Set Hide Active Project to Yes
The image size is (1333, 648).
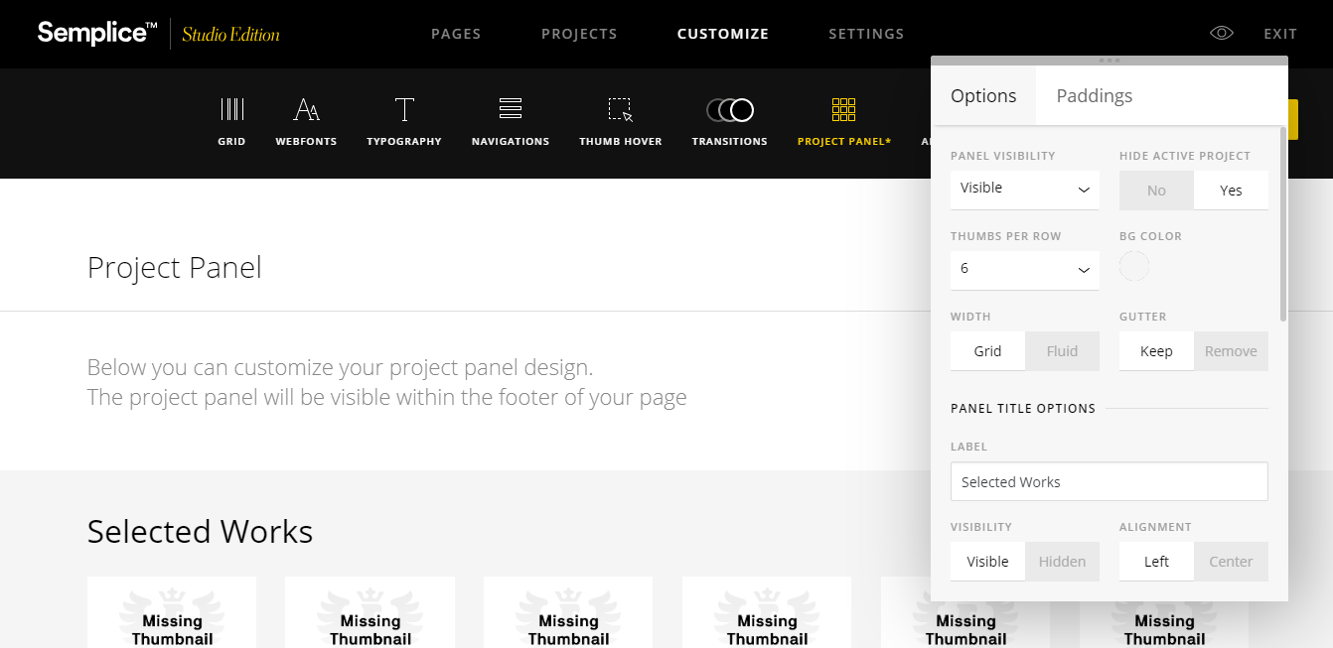point(1231,190)
